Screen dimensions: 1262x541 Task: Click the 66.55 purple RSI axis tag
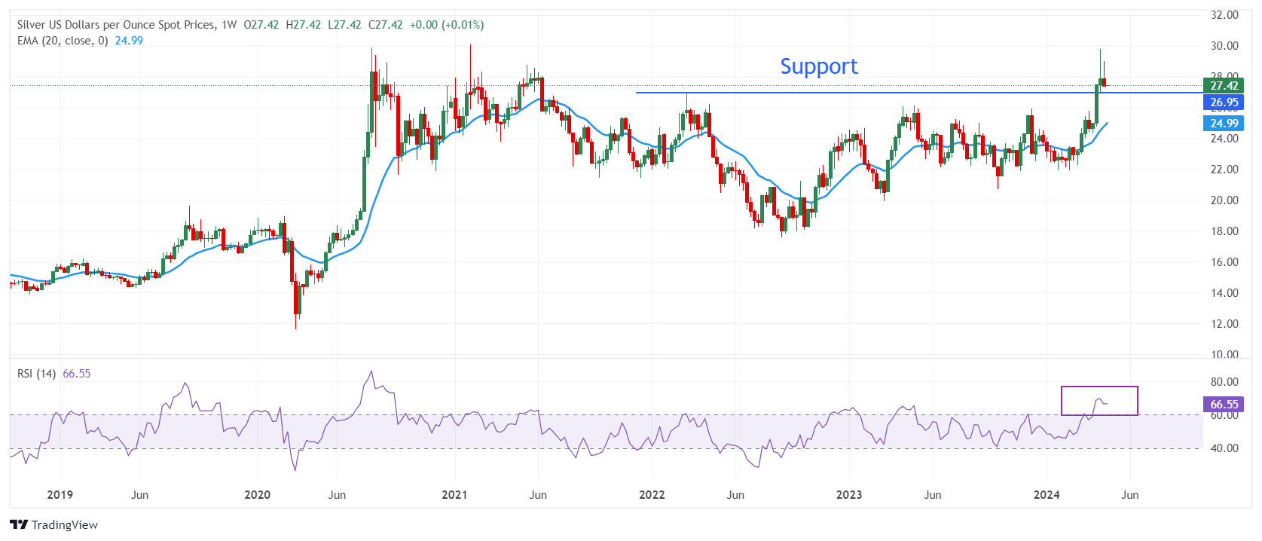(x=1224, y=405)
